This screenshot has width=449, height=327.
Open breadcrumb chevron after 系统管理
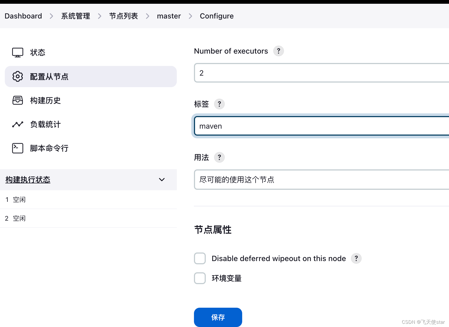pyautogui.click(x=100, y=16)
